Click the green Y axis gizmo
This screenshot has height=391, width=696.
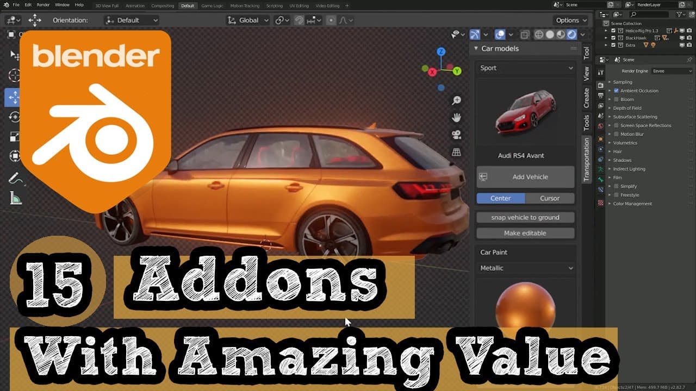click(457, 71)
